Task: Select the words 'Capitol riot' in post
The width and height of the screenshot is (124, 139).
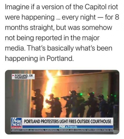Action: [101, 7]
